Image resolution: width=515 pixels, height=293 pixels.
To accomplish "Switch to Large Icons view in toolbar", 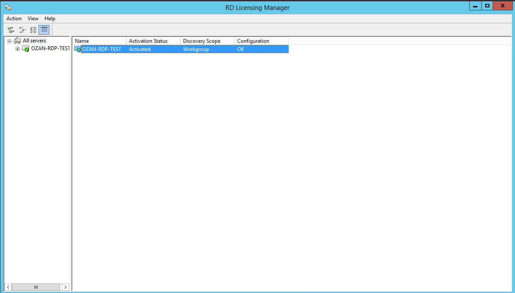I will [x=11, y=30].
